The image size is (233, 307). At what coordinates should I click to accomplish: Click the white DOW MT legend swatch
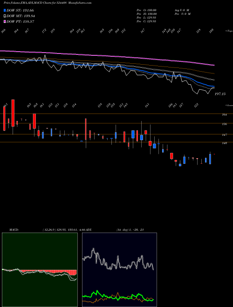pos(5,16)
